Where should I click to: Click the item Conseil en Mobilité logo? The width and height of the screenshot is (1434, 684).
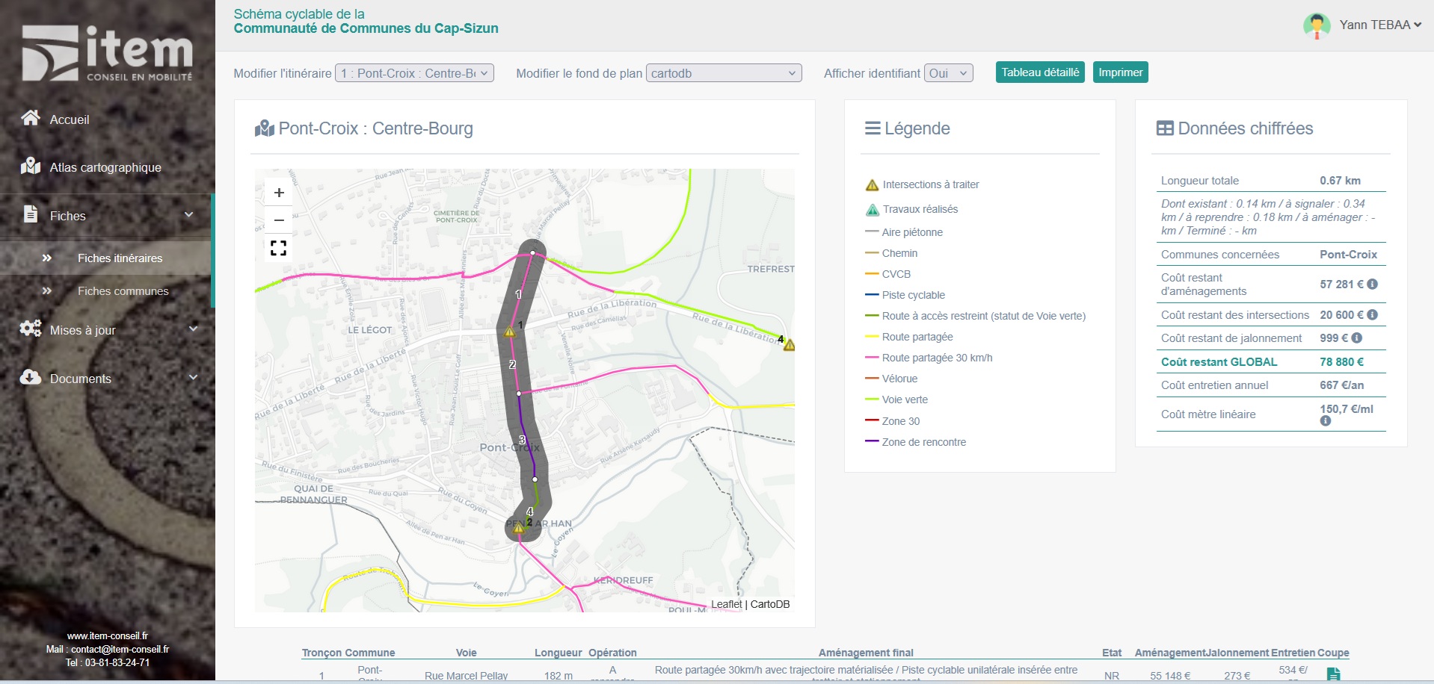(108, 53)
